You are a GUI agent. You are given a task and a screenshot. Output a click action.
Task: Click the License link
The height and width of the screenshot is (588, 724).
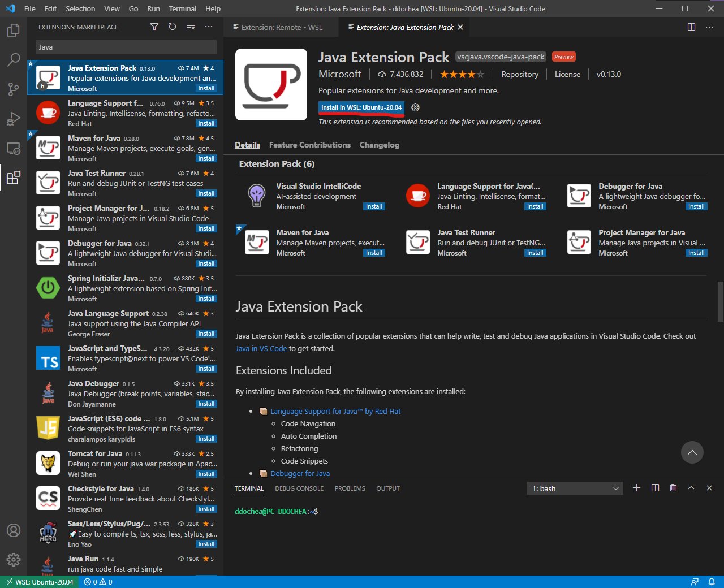coord(567,74)
